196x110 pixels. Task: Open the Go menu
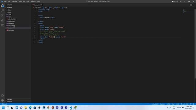click(24, 2)
